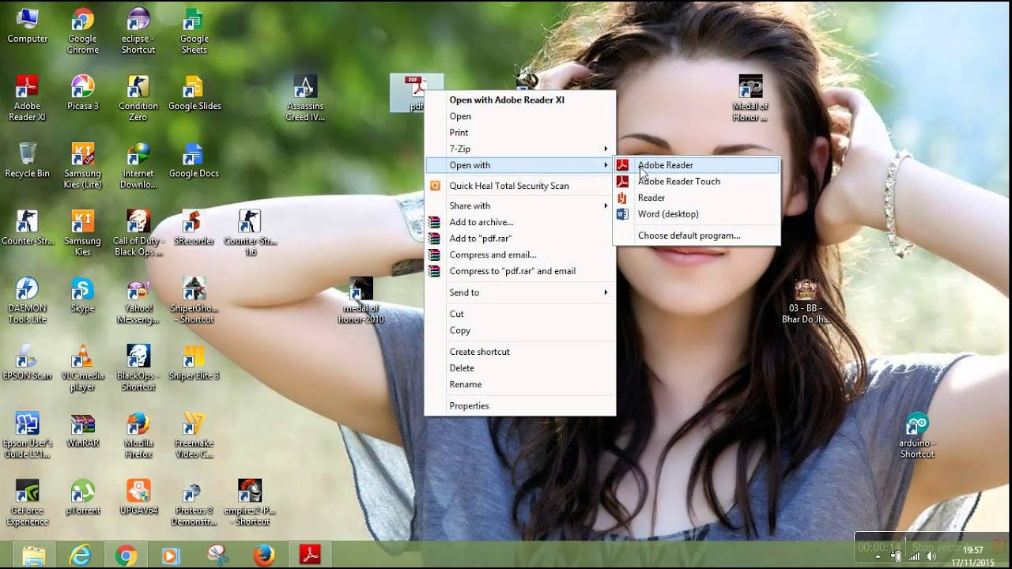Click Copy in context menu
Screen dimensions: 1012x569
pos(520,330)
